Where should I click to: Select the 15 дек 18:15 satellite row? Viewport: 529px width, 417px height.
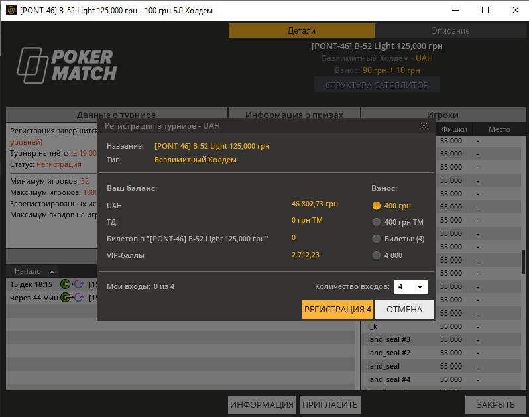point(51,284)
